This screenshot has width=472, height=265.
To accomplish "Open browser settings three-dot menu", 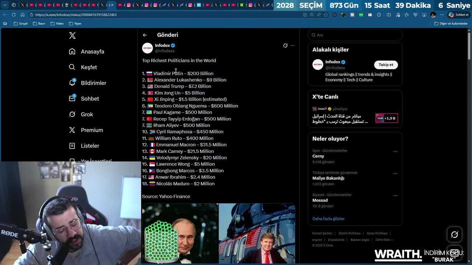I will [442, 15].
